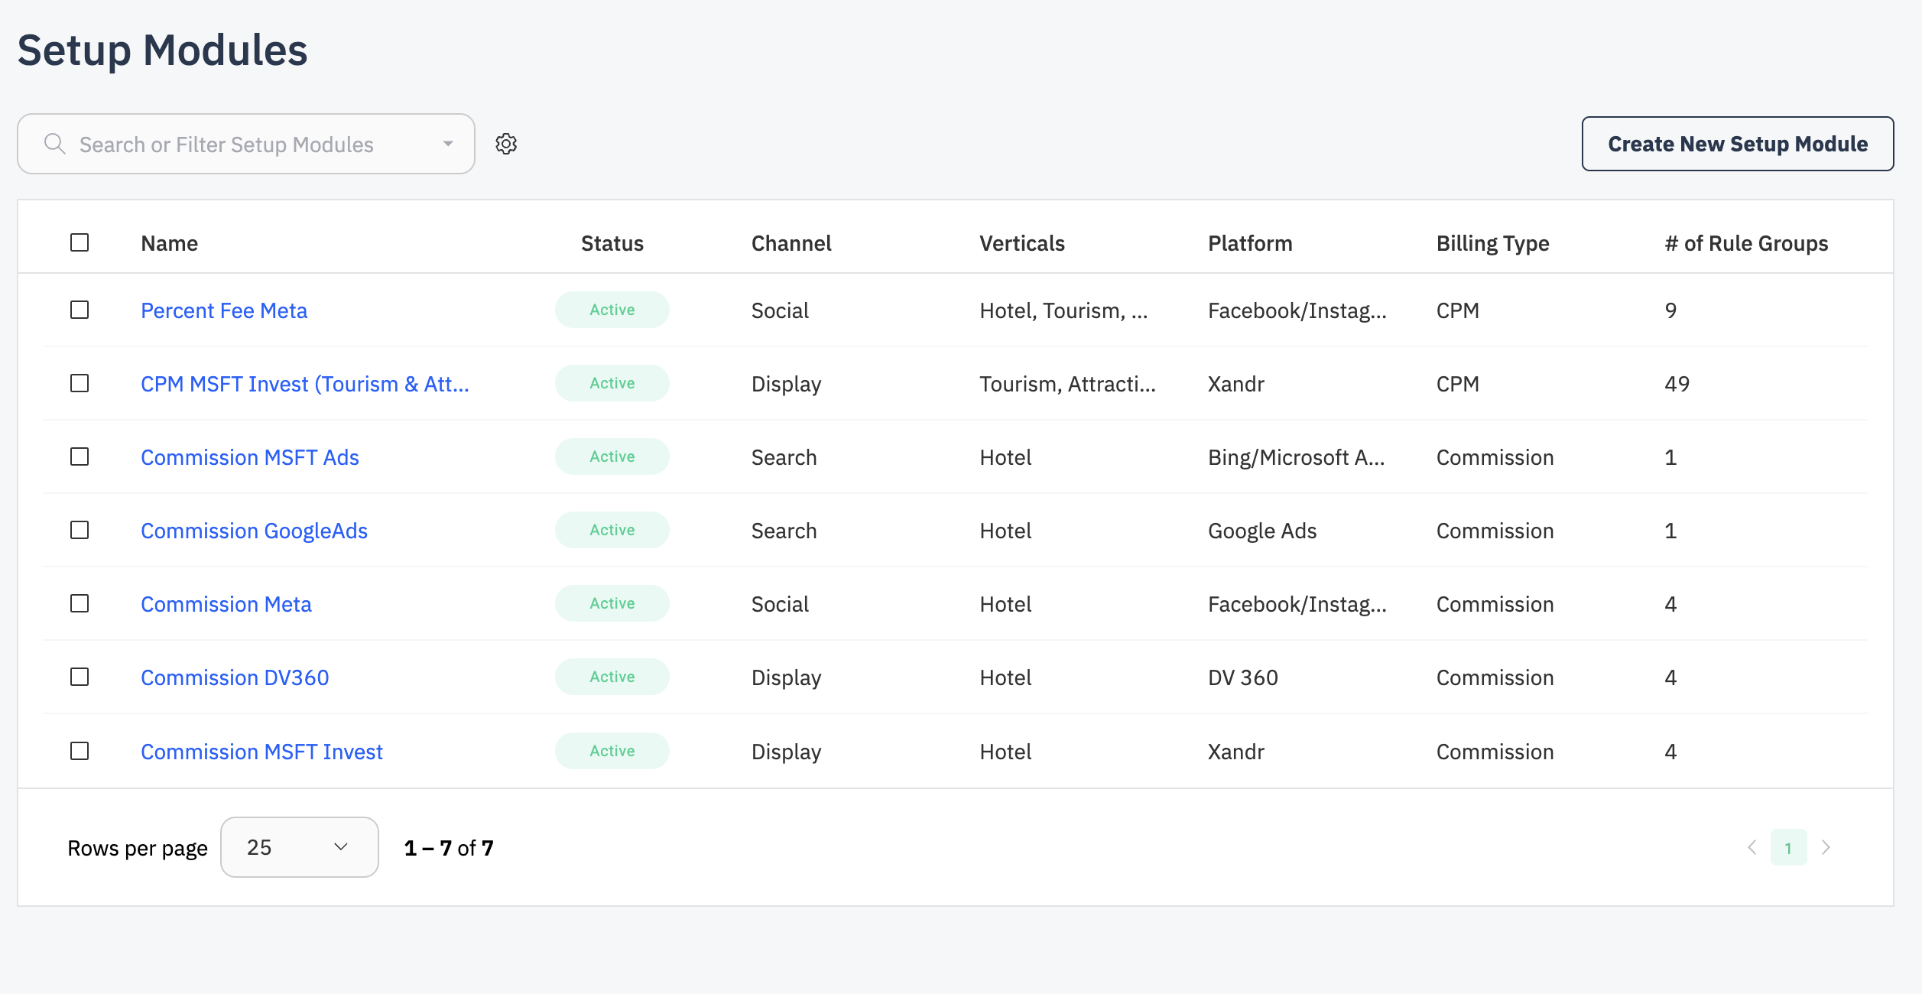This screenshot has width=1922, height=994.
Task: Sort by the Billing Type column header
Action: [1492, 243]
